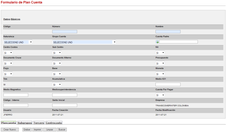The height and width of the screenshot is (132, 227).
Task: Switch to the Tercero tab
Action: (39, 123)
